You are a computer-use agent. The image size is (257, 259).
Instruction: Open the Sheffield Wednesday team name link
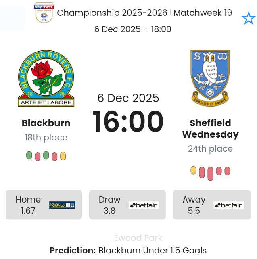(210, 129)
